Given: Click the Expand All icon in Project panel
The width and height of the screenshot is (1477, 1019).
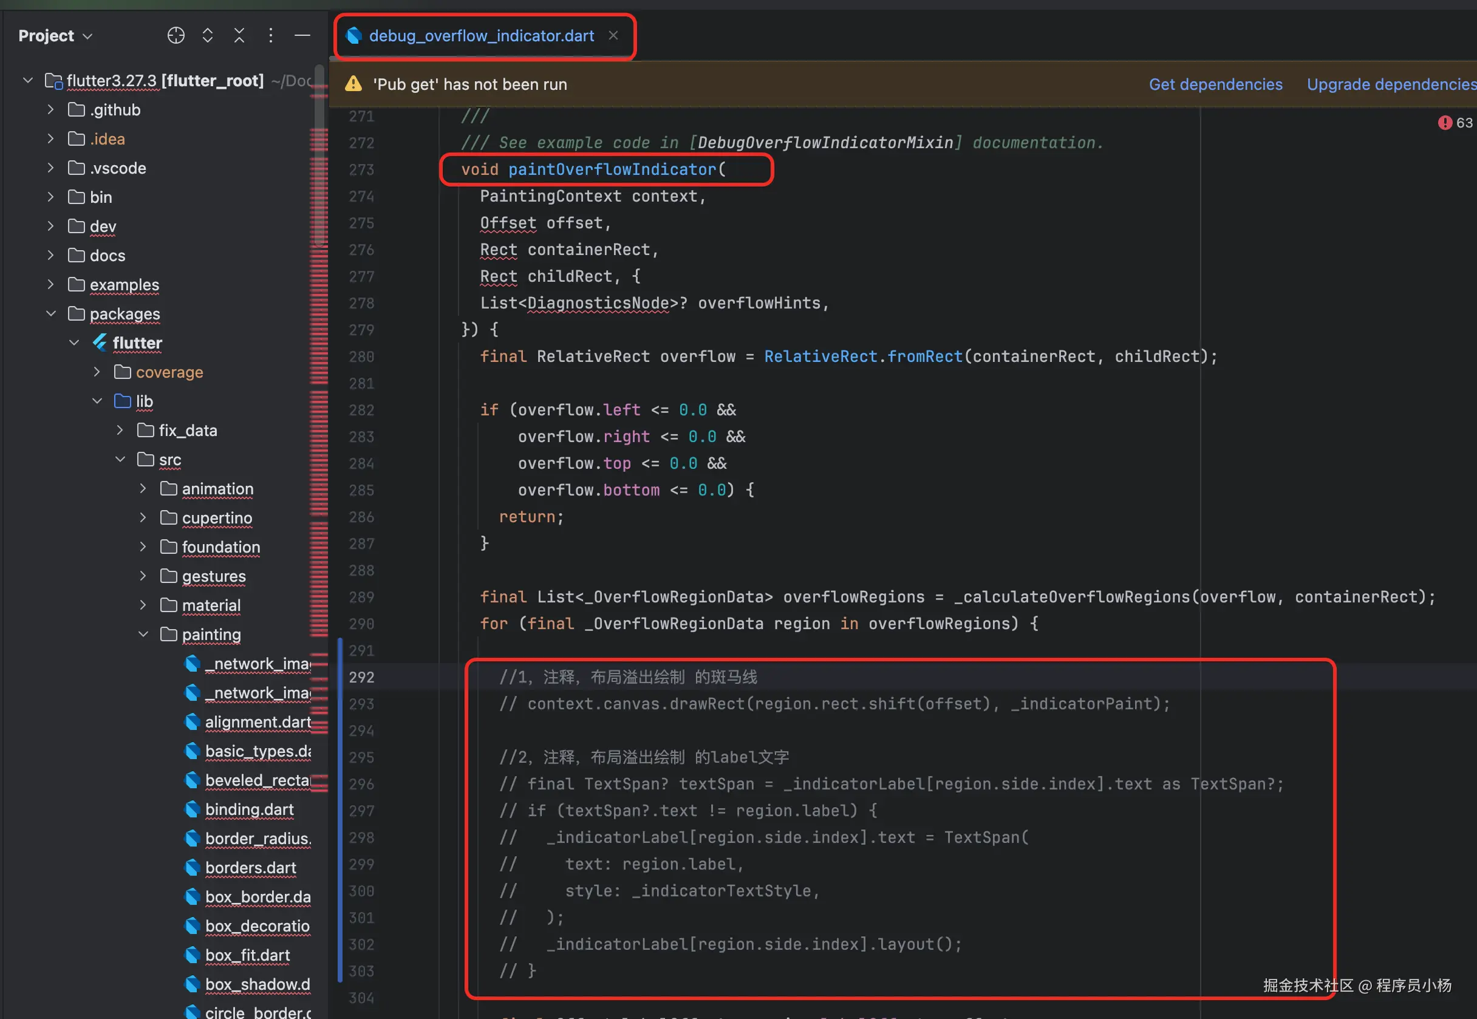Looking at the screenshot, I should [x=207, y=35].
